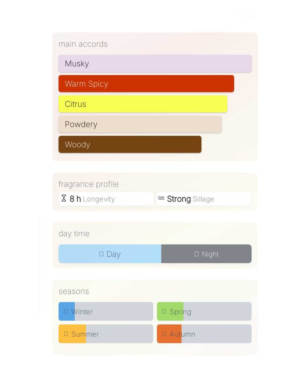This screenshot has height=375, width=300.
Task: Click the icon next to Autumn
Action: [x=164, y=334]
